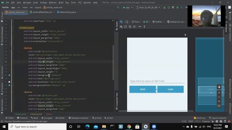Click the Debug app bug icon
This screenshot has width=232, height=130.
[177, 7]
